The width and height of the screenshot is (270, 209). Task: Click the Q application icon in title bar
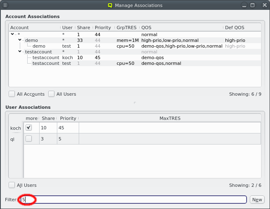(x=110, y=5)
